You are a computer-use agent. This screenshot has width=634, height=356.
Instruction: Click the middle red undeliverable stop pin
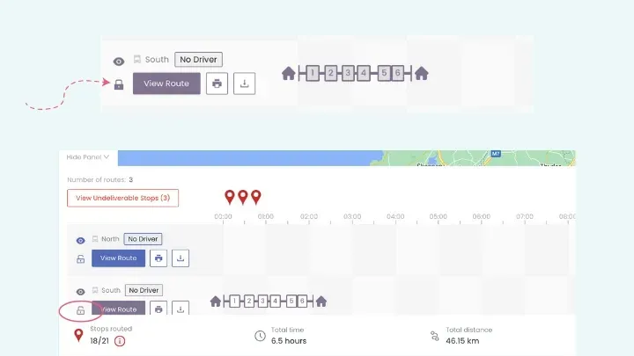[243, 197]
